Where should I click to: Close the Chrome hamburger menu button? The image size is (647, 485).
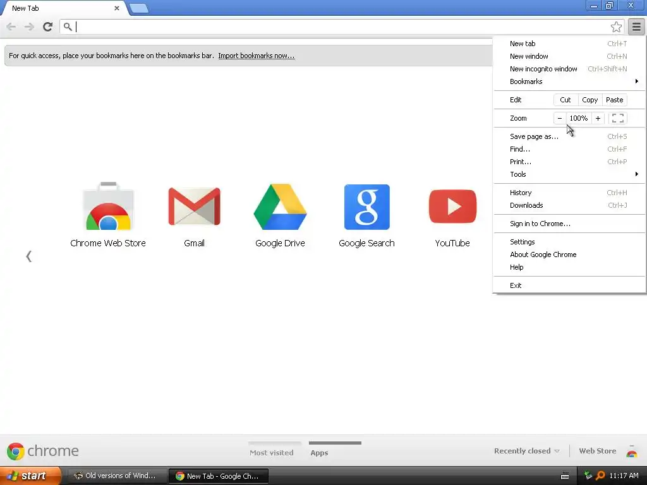click(636, 27)
